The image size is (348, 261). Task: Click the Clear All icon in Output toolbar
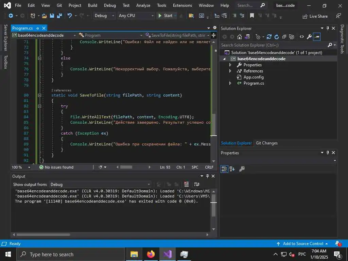point(187,184)
